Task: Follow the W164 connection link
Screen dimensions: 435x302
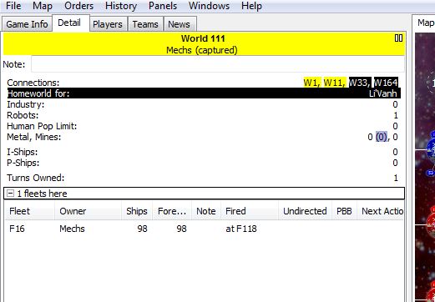Action: [x=386, y=83]
